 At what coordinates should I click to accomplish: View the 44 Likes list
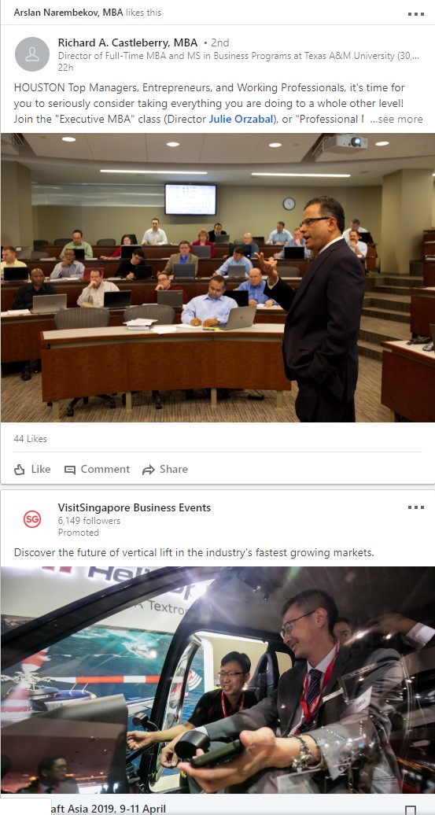pos(30,439)
